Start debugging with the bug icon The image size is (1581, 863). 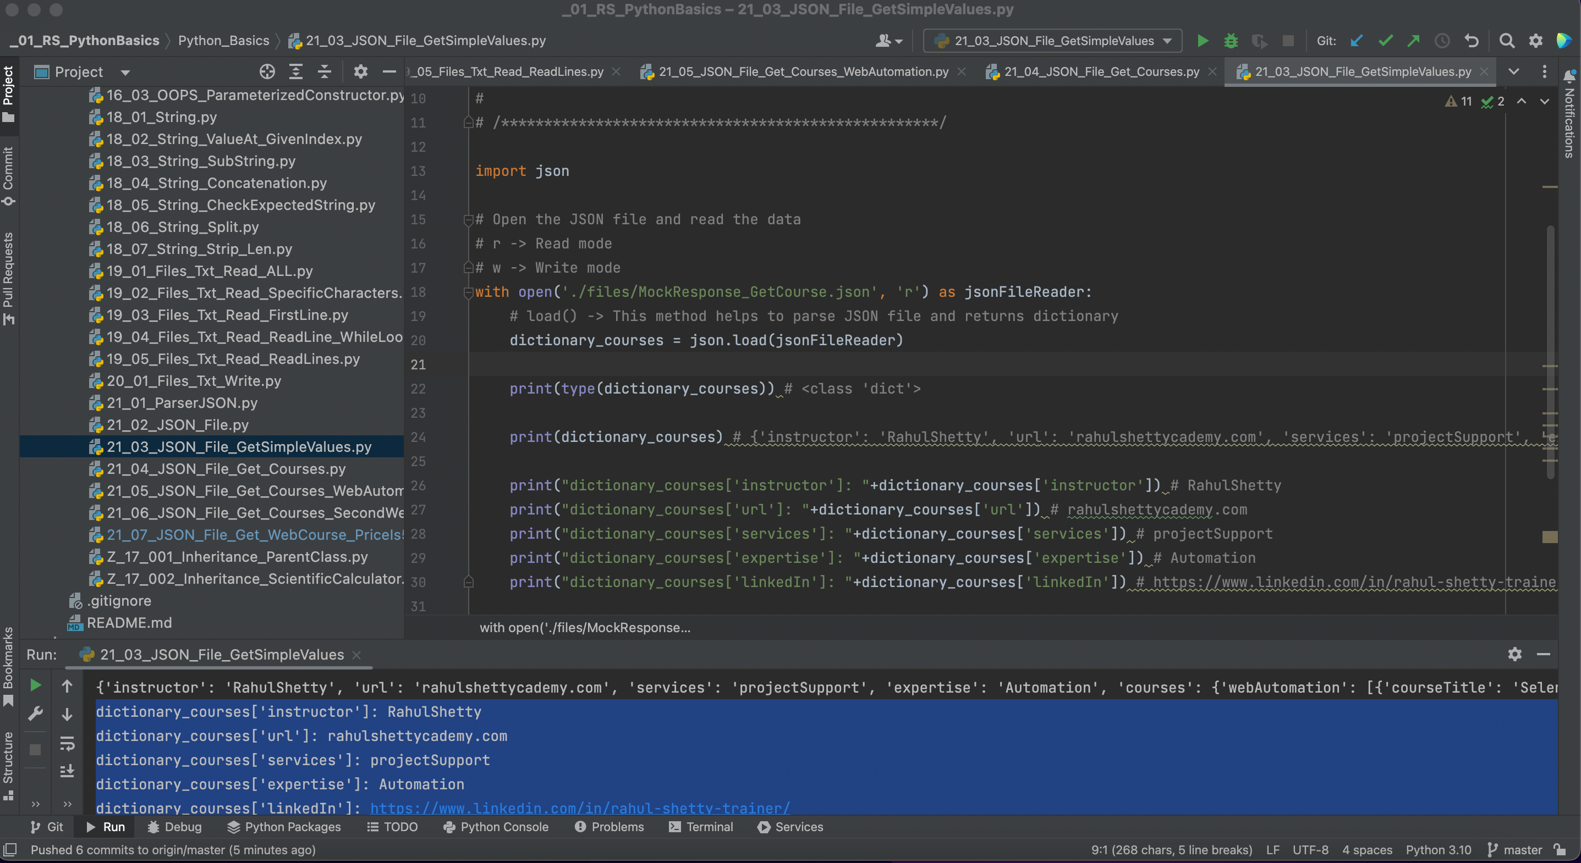point(1231,41)
